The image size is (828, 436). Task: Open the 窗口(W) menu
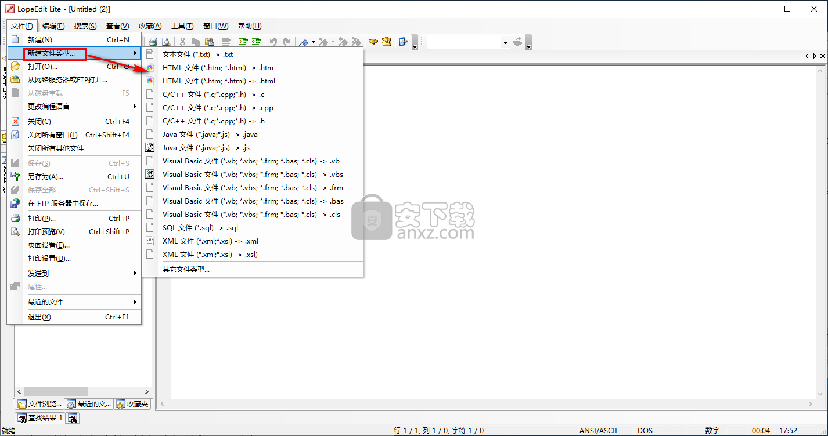tap(215, 26)
